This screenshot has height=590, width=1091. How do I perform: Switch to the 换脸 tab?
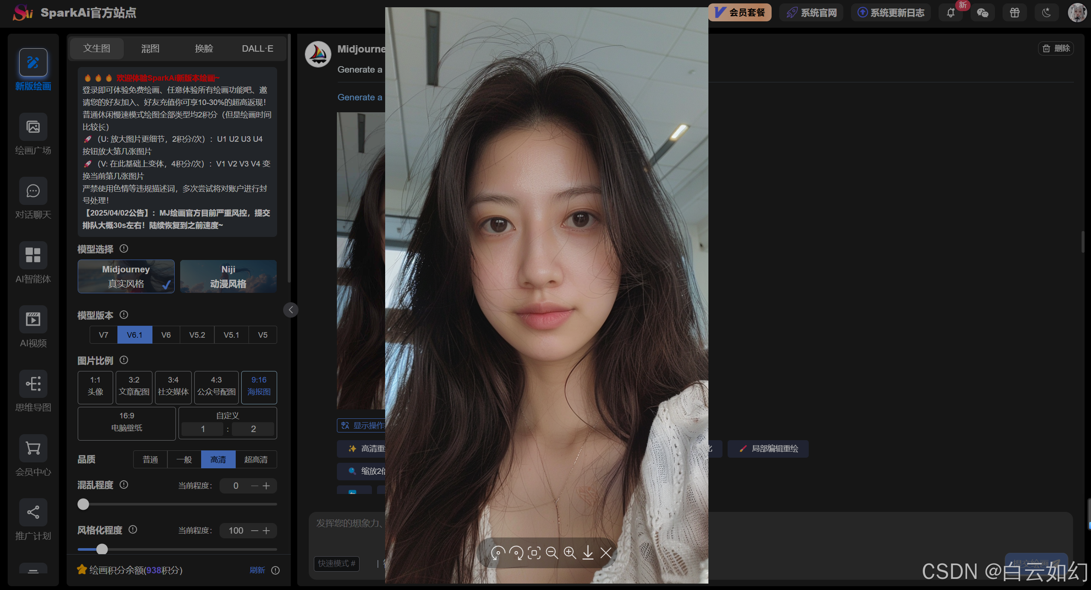204,49
